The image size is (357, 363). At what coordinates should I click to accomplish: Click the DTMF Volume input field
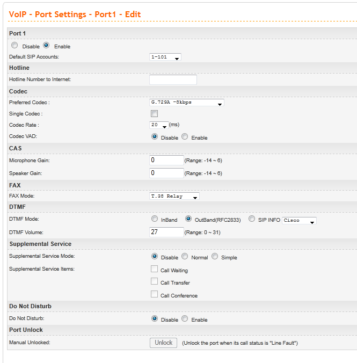(x=166, y=232)
